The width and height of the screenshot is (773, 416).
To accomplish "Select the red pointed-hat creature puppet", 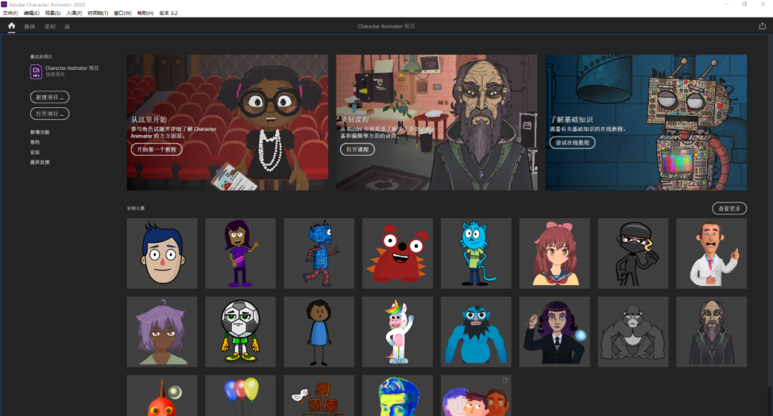I will 162,395.
